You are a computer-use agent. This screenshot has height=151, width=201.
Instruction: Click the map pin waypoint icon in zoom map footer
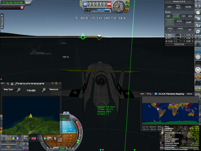click(x=55, y=139)
